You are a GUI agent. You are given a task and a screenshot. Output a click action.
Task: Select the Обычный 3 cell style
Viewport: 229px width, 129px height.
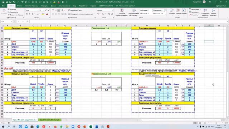(144, 14)
